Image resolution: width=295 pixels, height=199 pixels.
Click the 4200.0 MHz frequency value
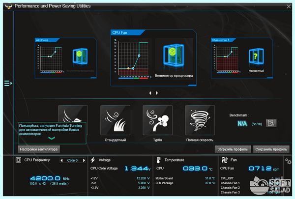pyautogui.click(x=50, y=178)
